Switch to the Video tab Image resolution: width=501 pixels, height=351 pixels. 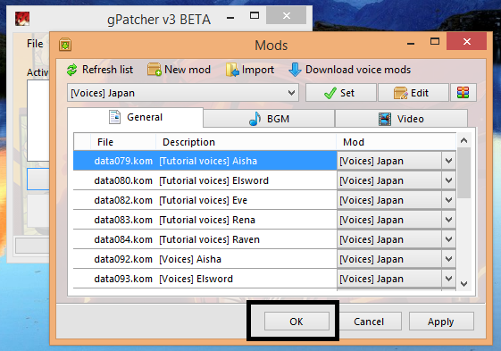[401, 119]
